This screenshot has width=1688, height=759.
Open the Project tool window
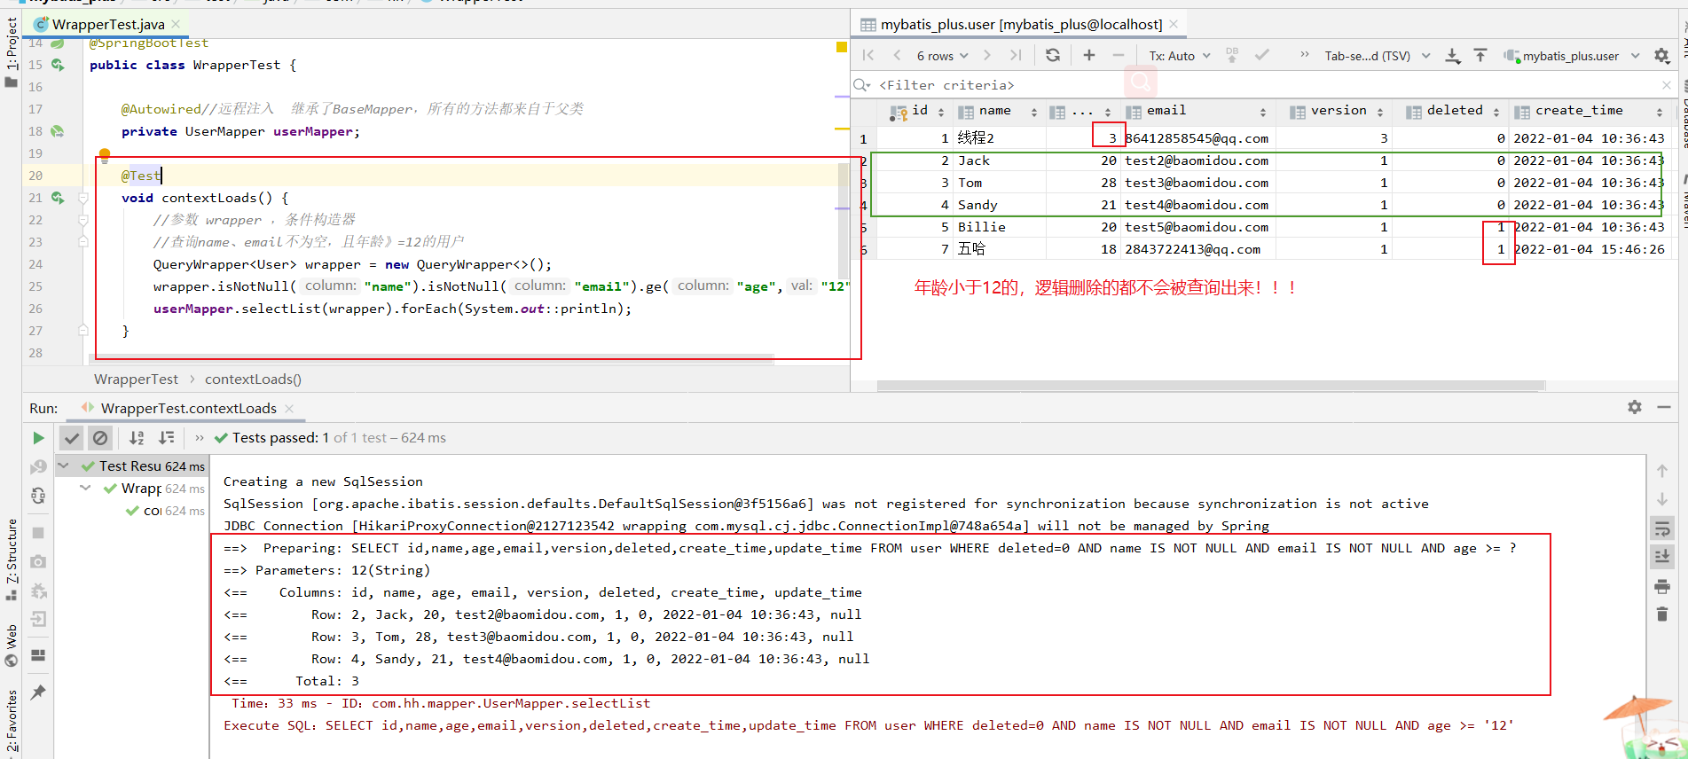(x=11, y=51)
